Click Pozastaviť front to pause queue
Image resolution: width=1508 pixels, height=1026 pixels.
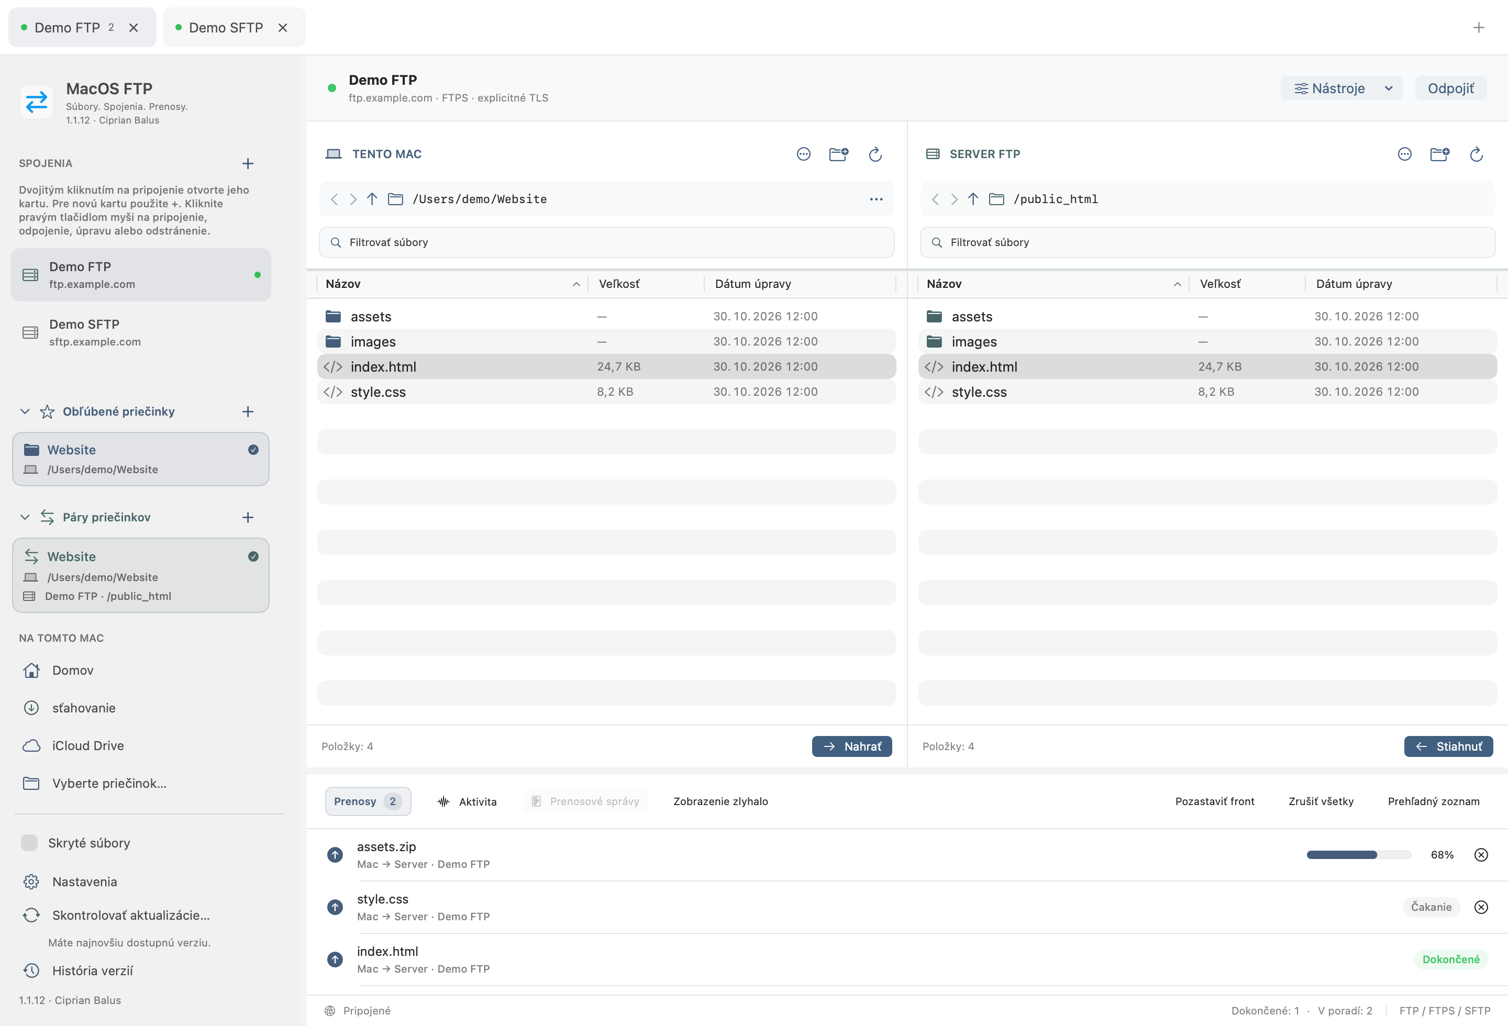click(x=1215, y=801)
